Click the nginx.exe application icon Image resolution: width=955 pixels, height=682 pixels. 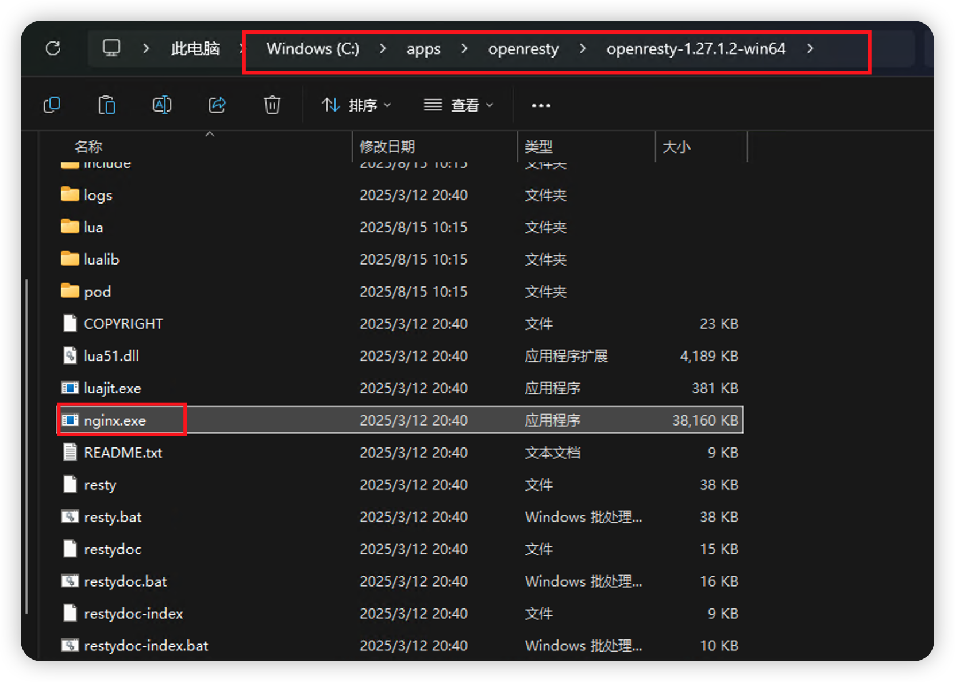click(70, 420)
